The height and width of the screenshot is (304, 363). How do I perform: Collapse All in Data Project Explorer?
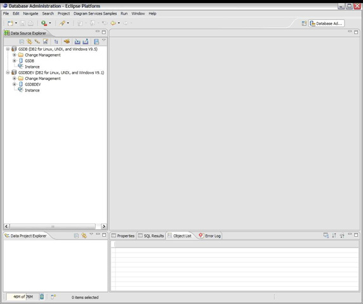click(76, 235)
